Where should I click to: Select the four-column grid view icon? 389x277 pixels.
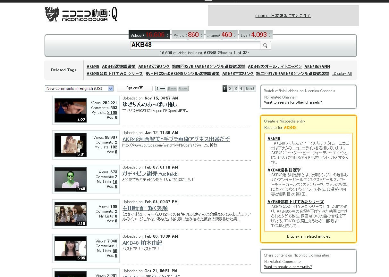183,89
